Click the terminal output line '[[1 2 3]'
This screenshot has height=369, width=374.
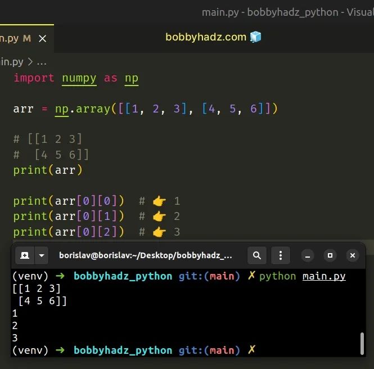(37, 289)
